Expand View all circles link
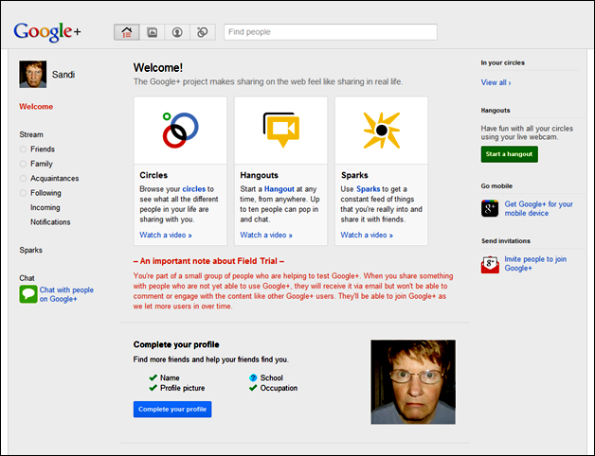 pos(496,83)
